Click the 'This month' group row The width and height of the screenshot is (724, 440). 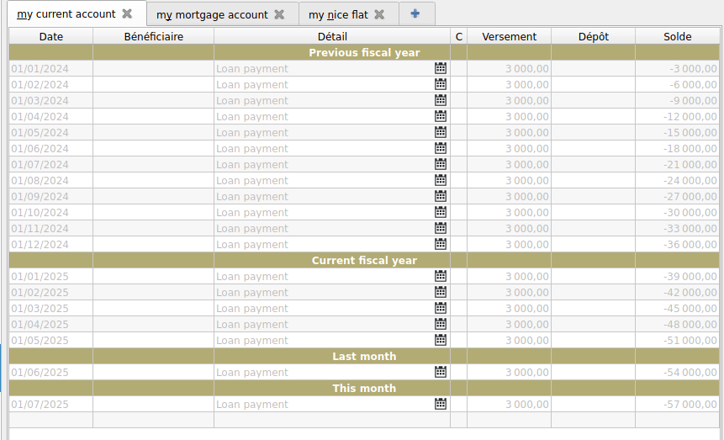pyautogui.click(x=364, y=388)
